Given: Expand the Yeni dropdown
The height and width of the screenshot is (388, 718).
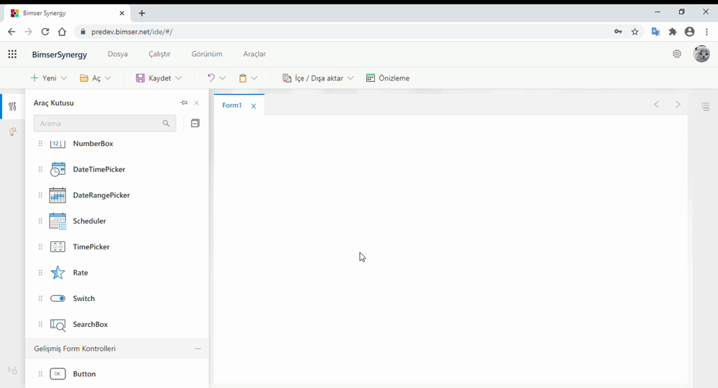Looking at the screenshot, I should 64,78.
